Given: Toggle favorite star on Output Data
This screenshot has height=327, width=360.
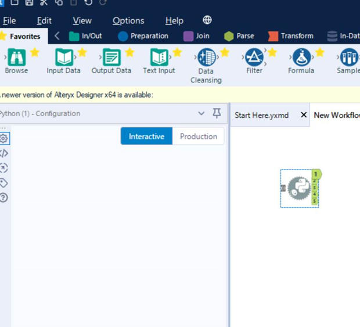Looking at the screenshot, I should point(129,52).
